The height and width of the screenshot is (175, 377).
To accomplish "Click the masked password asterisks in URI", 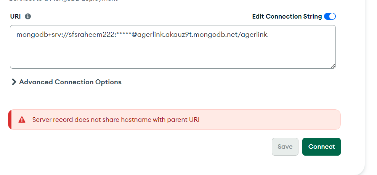I will (x=123, y=35).
